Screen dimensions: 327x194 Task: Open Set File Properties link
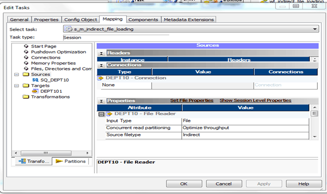pos(192,100)
